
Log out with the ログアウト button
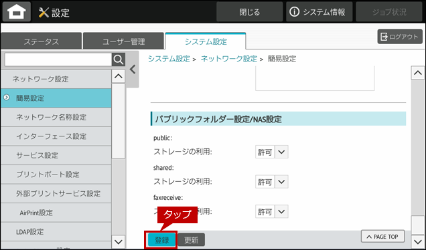coord(400,37)
